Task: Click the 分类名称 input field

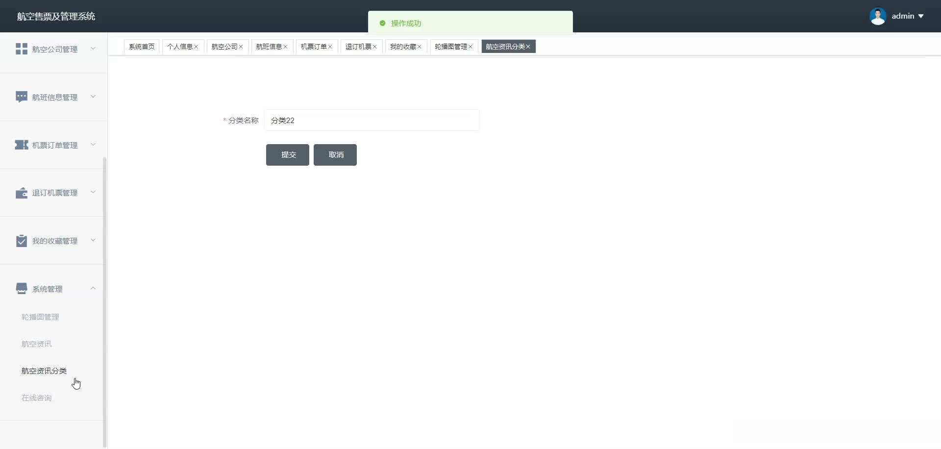Action: tap(372, 120)
